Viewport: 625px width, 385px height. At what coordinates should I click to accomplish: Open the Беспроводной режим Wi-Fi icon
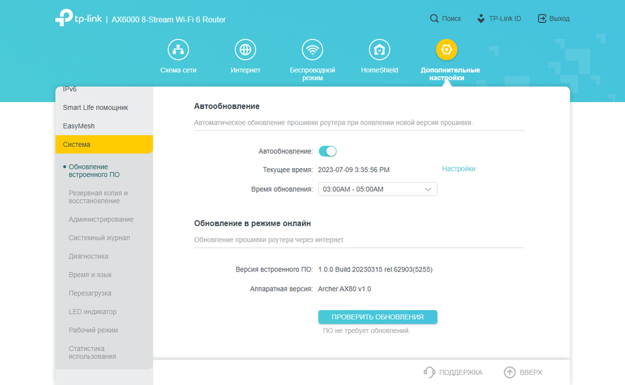point(312,50)
